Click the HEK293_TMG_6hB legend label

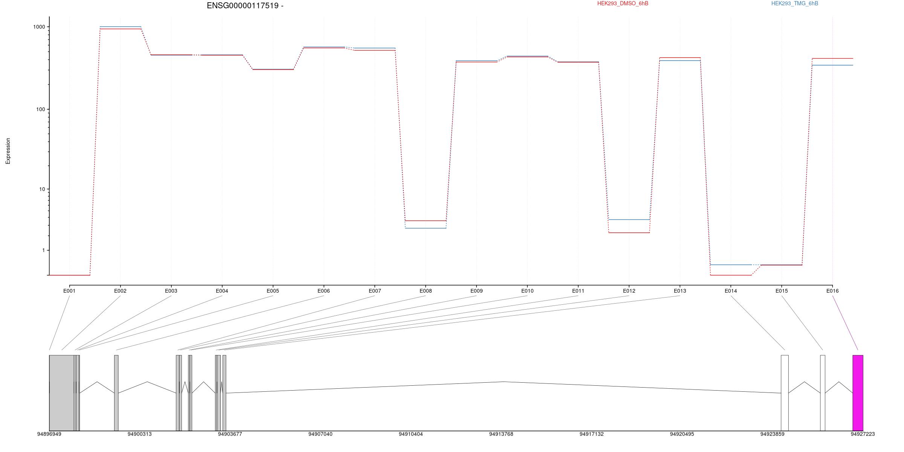(x=795, y=3)
